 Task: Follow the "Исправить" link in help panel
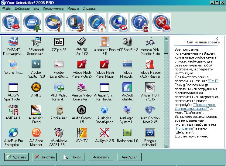point(184,128)
